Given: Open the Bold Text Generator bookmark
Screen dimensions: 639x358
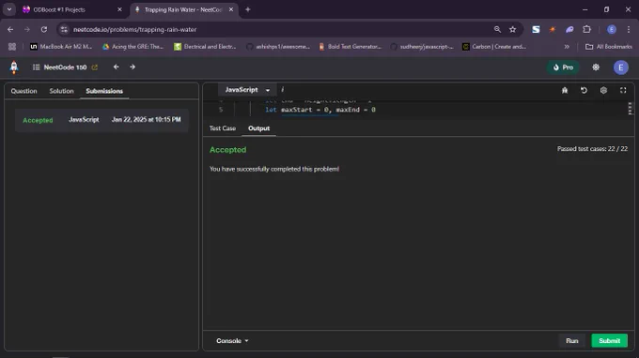Looking at the screenshot, I should pyautogui.click(x=350, y=47).
